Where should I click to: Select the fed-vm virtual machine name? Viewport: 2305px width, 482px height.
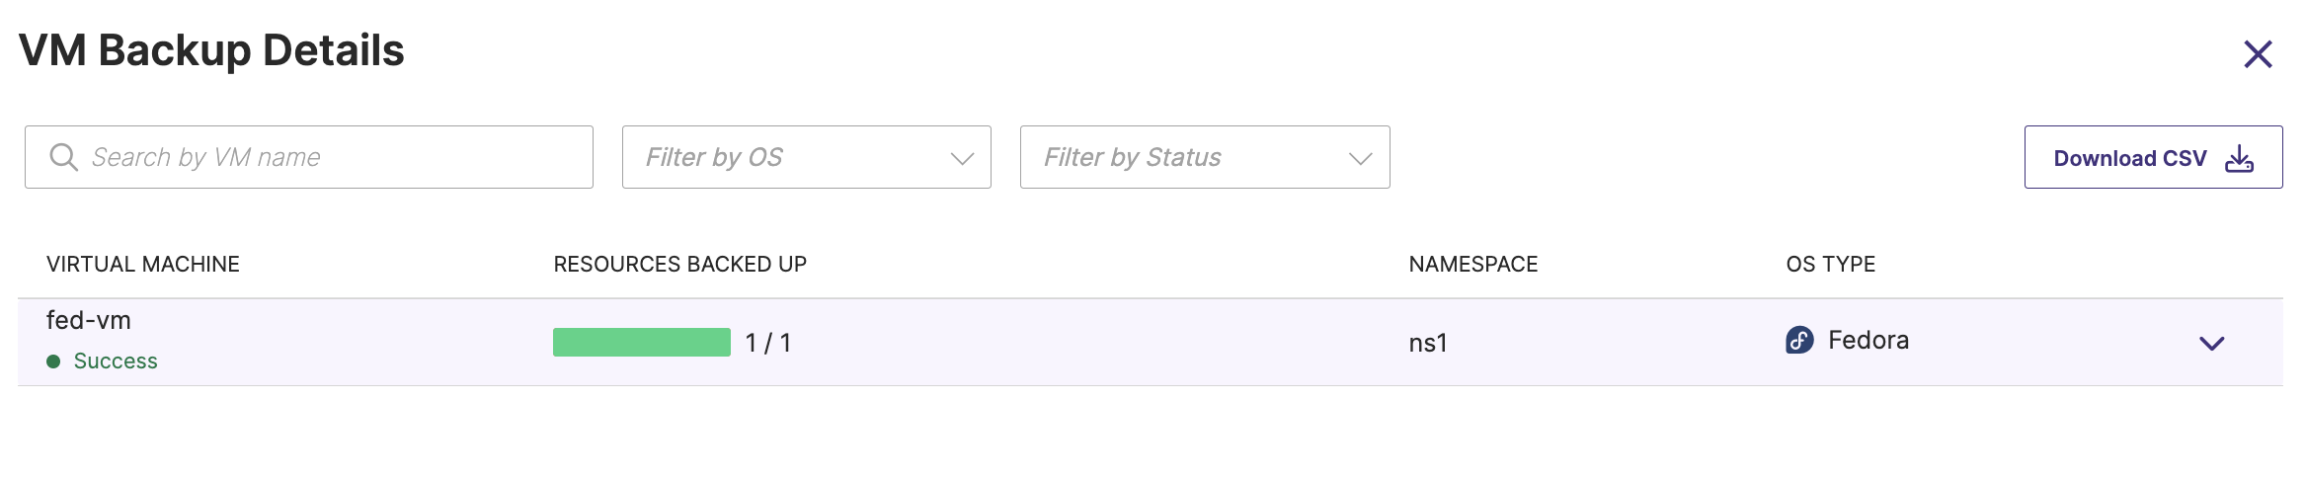coord(89,320)
